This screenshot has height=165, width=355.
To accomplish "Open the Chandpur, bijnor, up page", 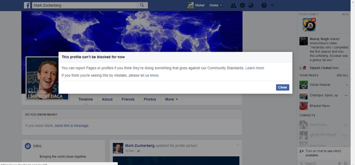I will (x=324, y=95).
